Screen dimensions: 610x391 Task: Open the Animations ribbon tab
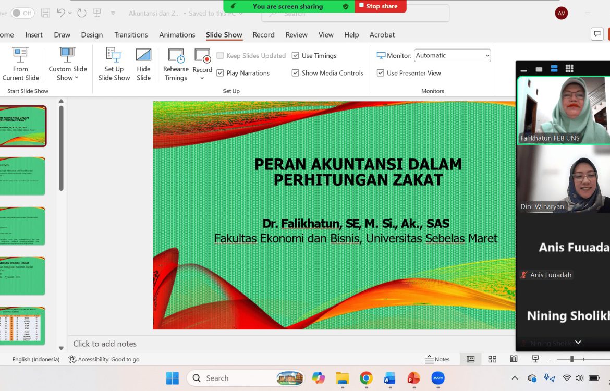click(177, 34)
